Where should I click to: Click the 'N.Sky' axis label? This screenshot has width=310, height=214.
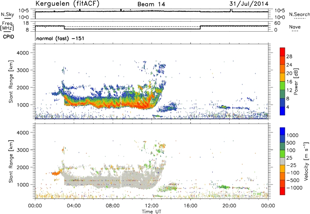tap(7, 14)
